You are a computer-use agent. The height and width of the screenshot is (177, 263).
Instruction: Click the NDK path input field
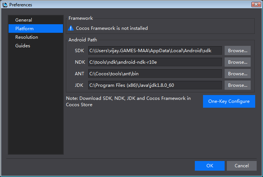coord(155,62)
